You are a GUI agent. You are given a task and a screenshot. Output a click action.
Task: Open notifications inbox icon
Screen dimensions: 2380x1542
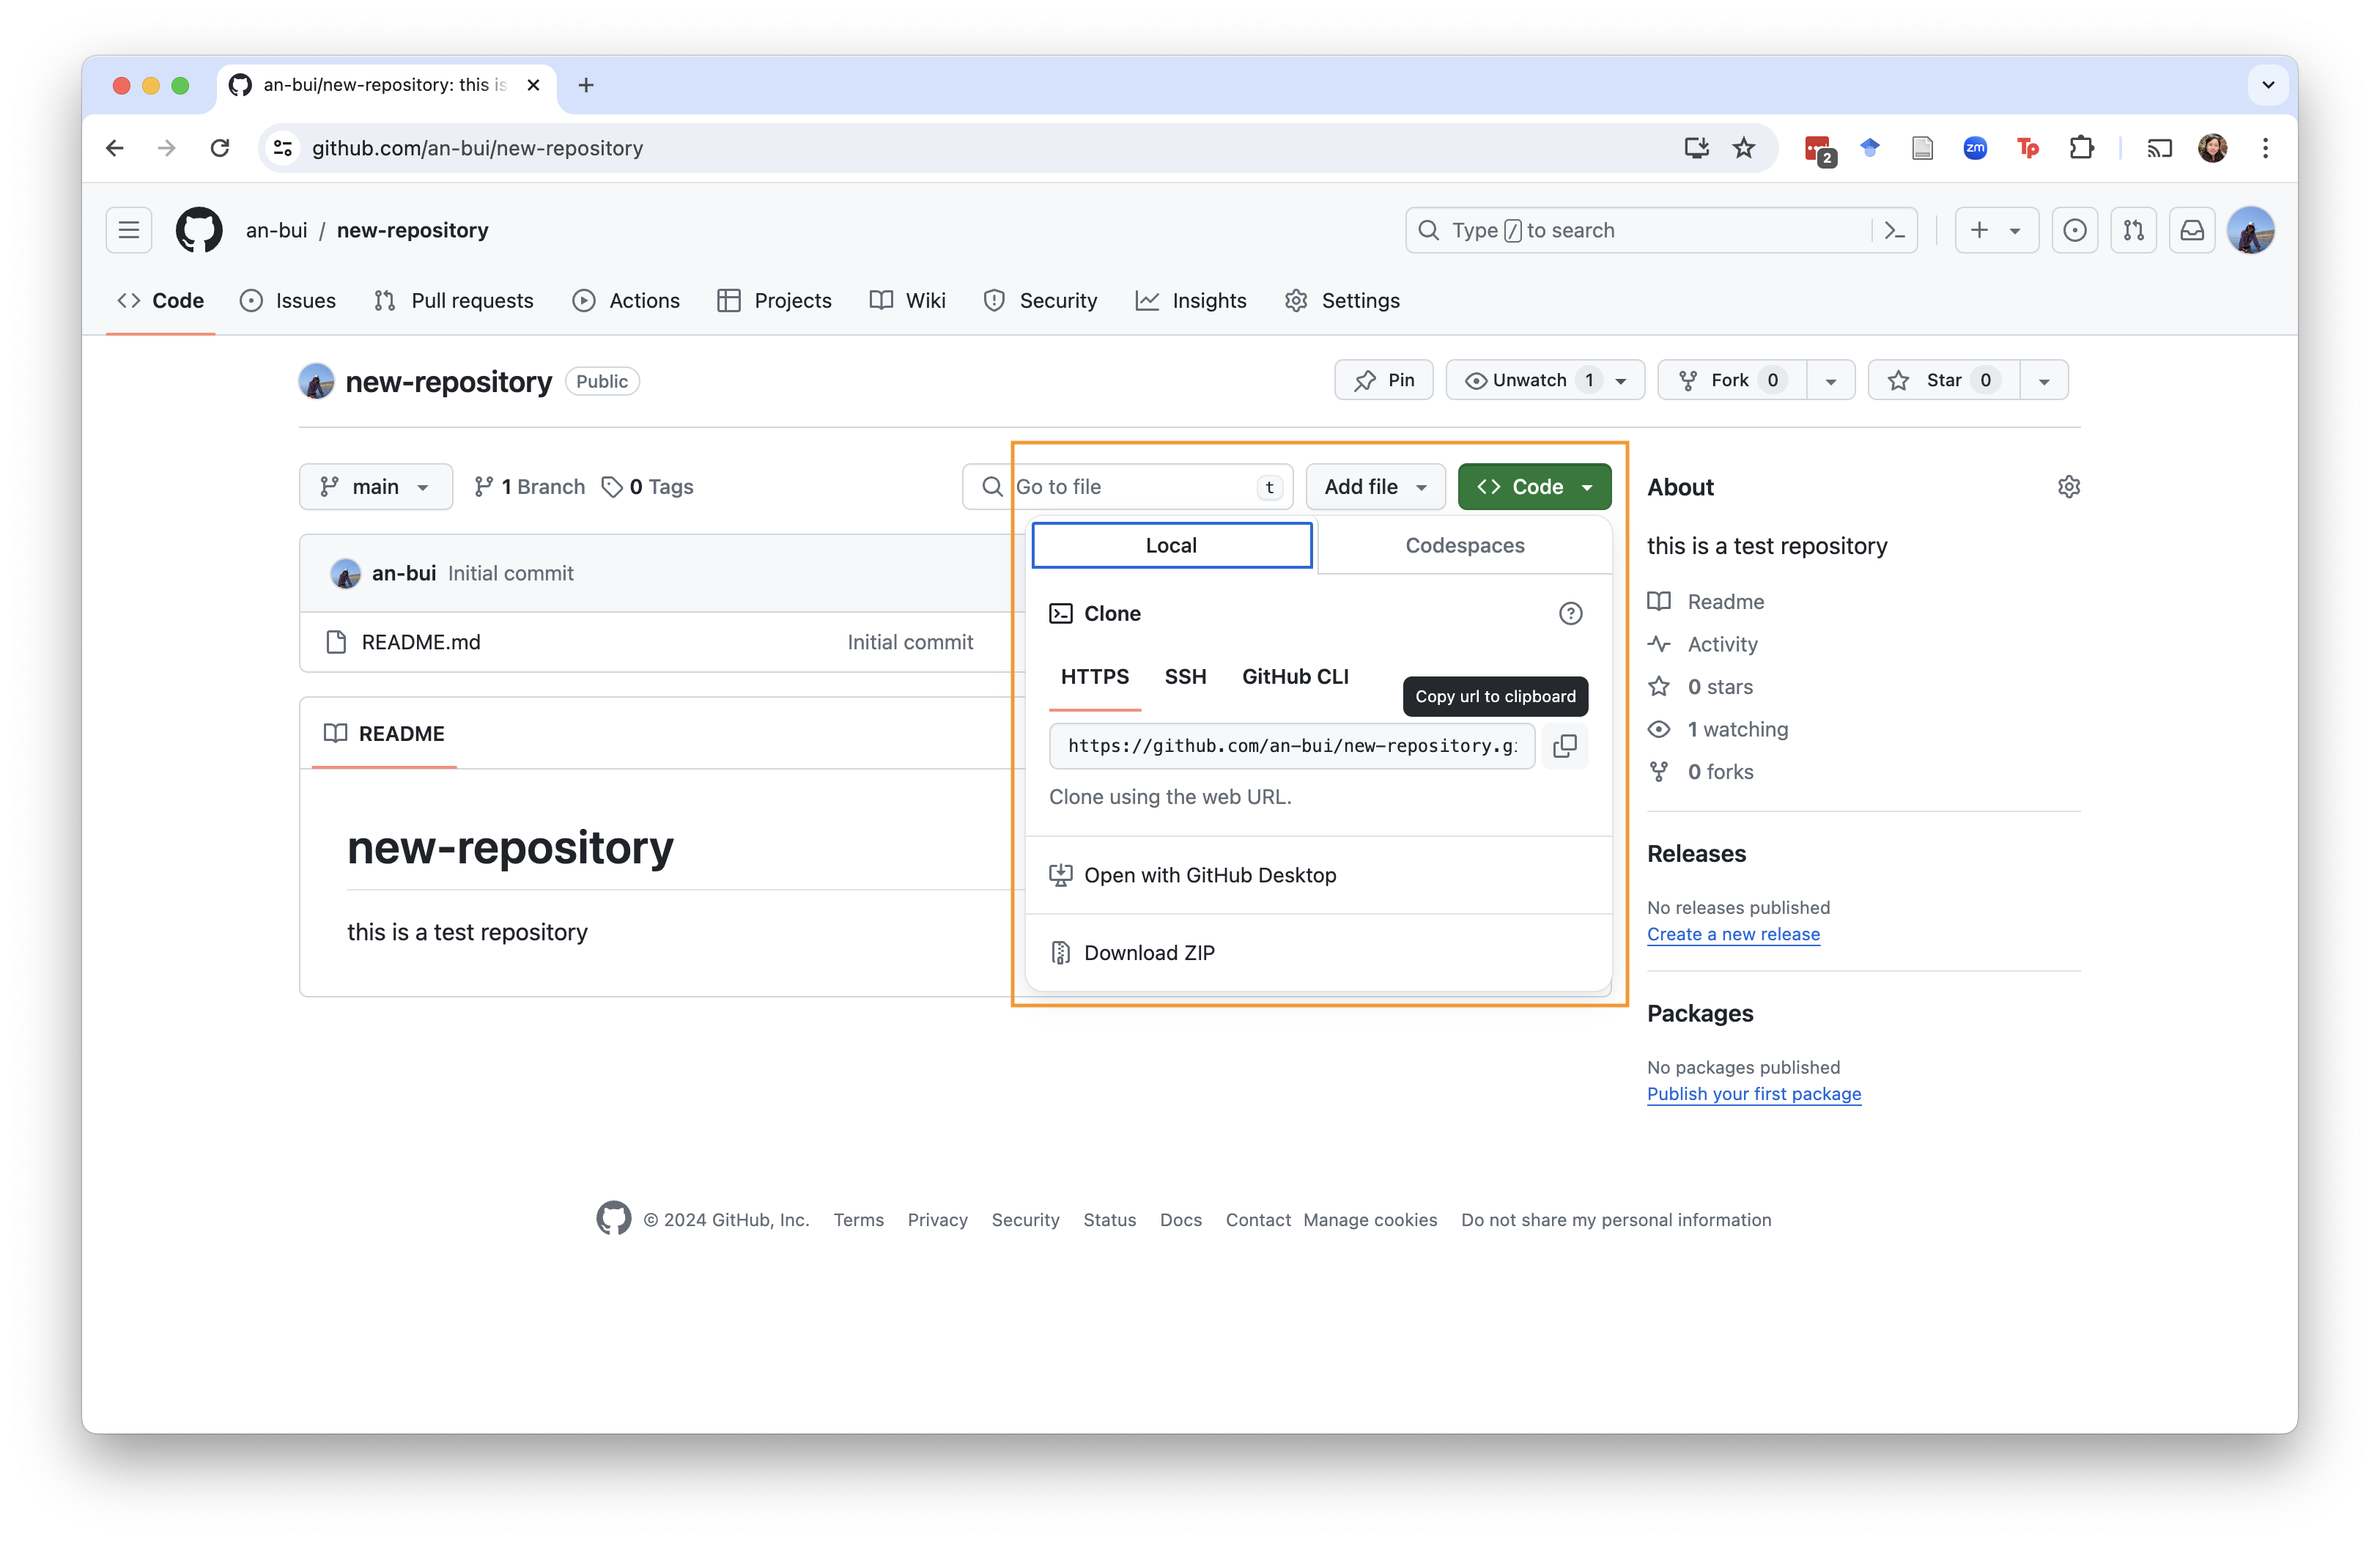coord(2192,231)
